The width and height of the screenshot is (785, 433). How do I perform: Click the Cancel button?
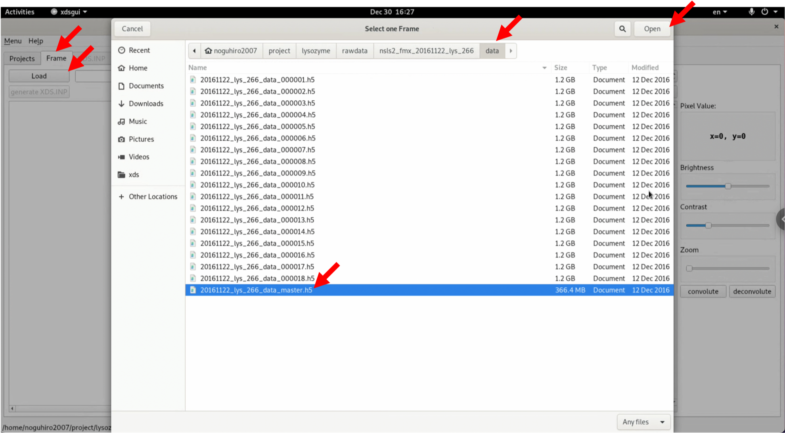coord(132,29)
